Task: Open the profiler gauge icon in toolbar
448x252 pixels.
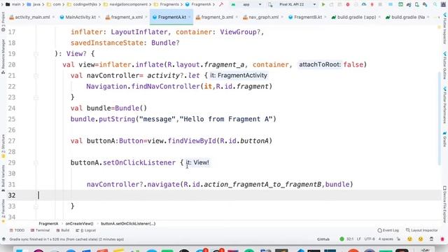Action: tap(364, 5)
